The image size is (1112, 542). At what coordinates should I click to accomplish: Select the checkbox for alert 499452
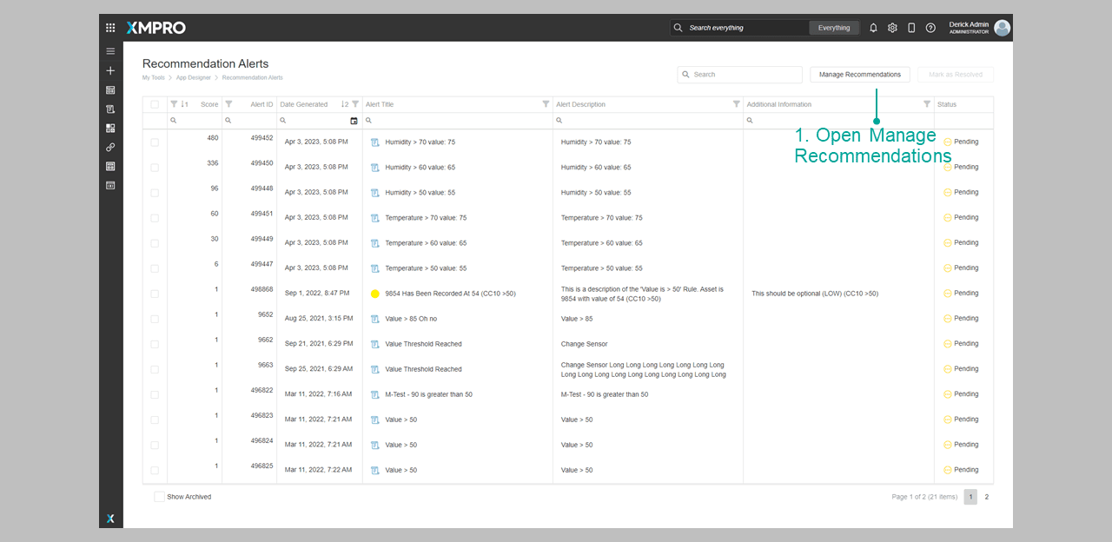[155, 142]
